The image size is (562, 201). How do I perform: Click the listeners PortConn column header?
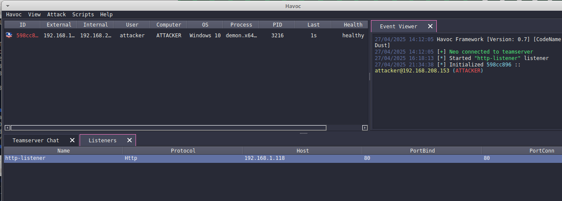click(522, 150)
